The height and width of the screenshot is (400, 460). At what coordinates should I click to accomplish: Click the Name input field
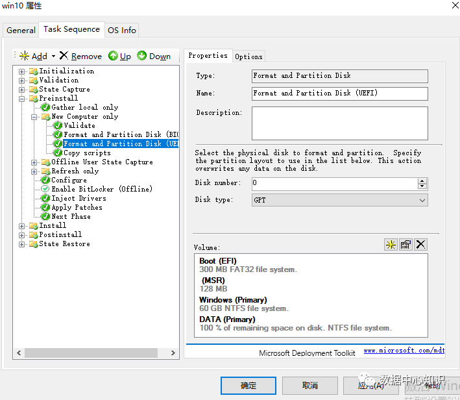(340, 94)
